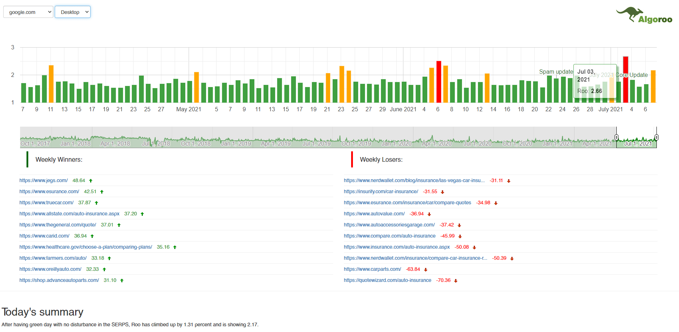Click the green up arrow beside 37.01
Viewport: 679px width, 332px height.
point(119,225)
